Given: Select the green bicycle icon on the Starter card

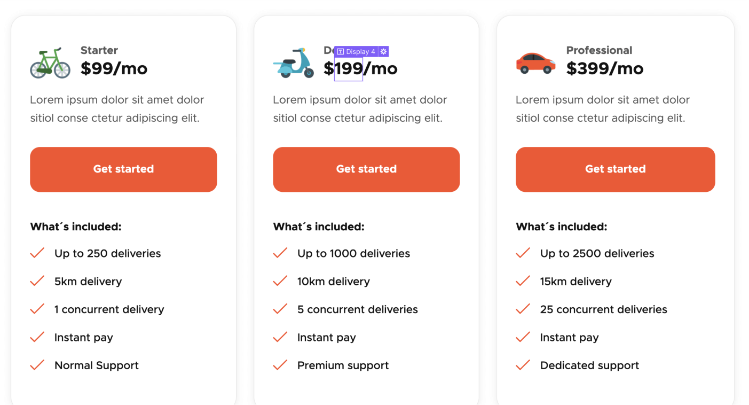Looking at the screenshot, I should coord(50,63).
